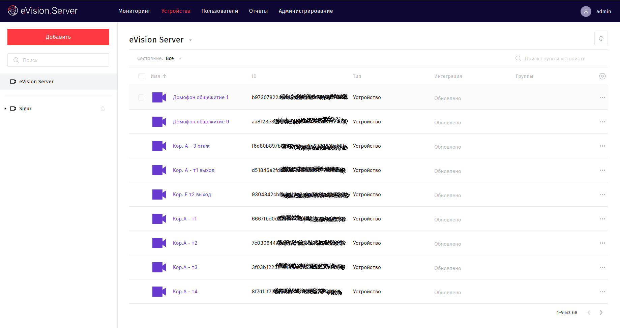Click the Интеграция column header
Screen dimensions: 620x328
click(448, 76)
